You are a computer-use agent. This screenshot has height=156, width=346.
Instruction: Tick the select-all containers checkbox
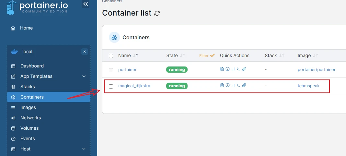point(111,56)
